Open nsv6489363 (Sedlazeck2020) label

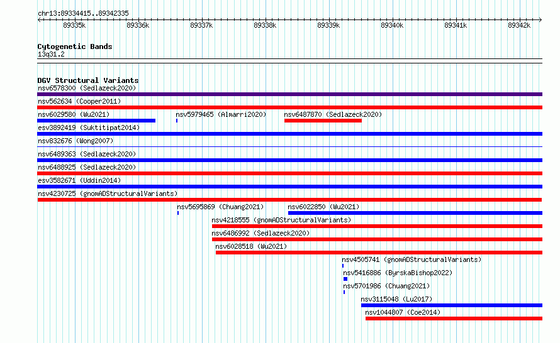click(x=87, y=154)
